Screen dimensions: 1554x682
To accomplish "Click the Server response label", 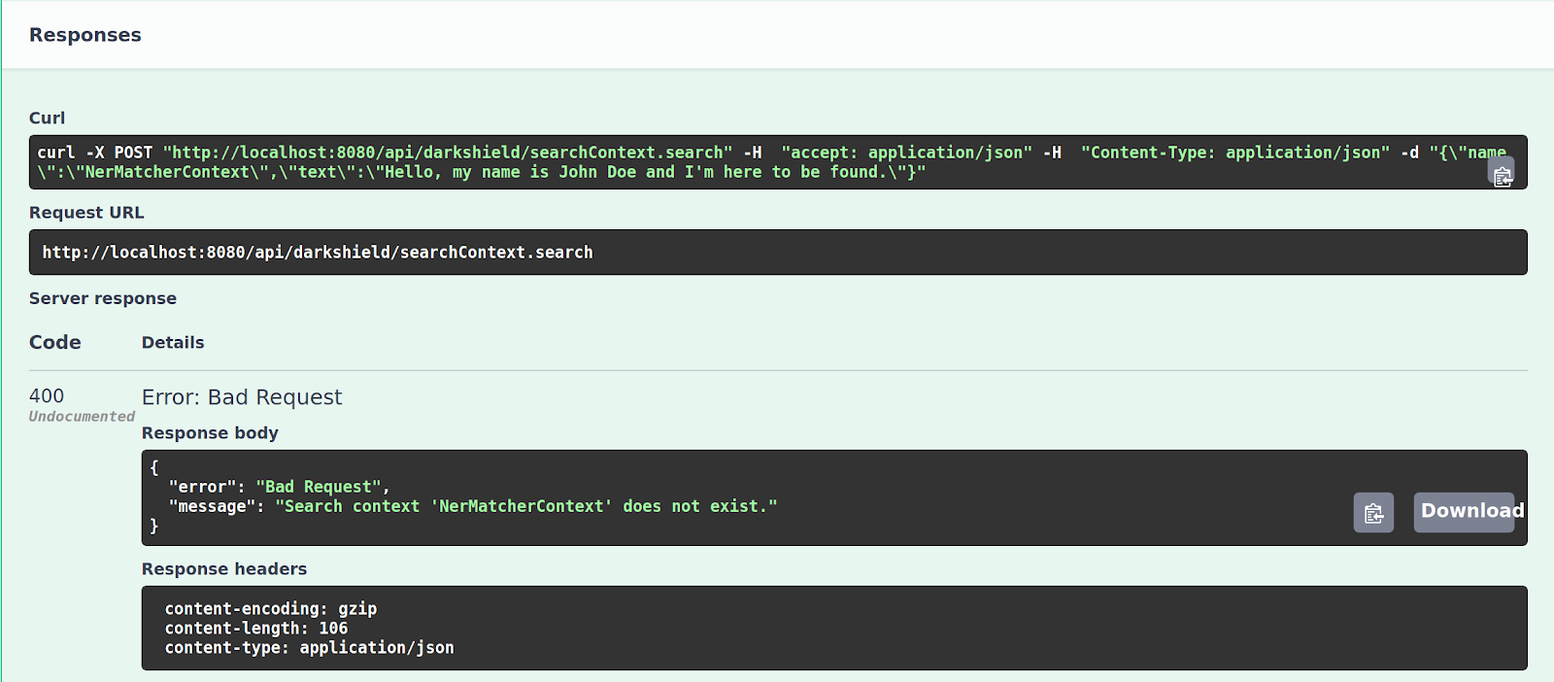I will point(103,298).
